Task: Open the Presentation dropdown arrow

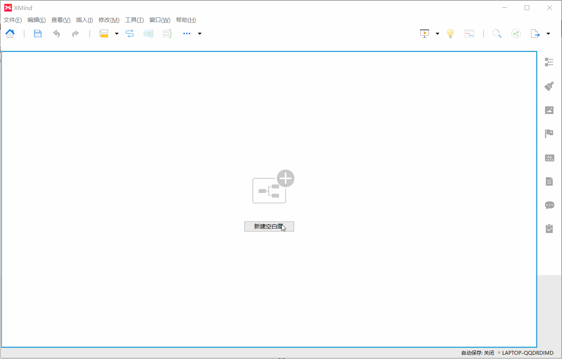Action: (437, 34)
